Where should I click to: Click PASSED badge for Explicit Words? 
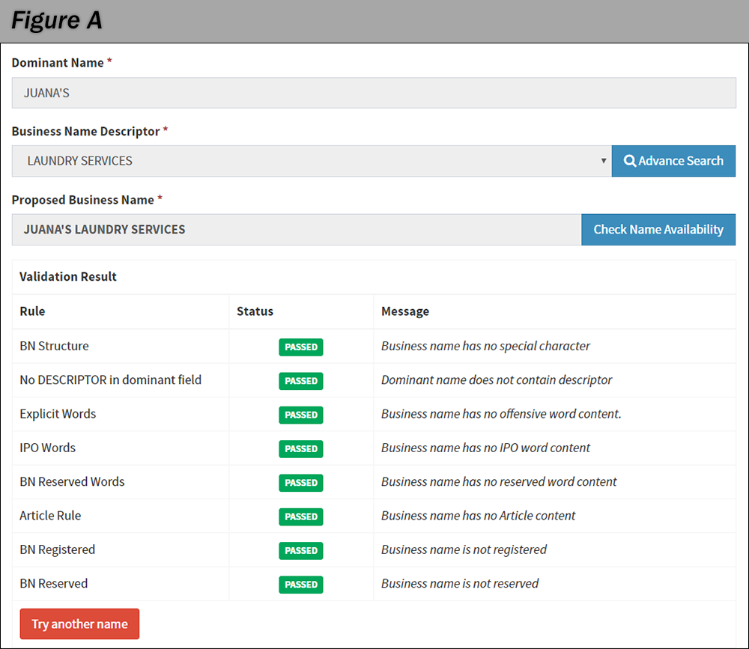click(x=301, y=415)
